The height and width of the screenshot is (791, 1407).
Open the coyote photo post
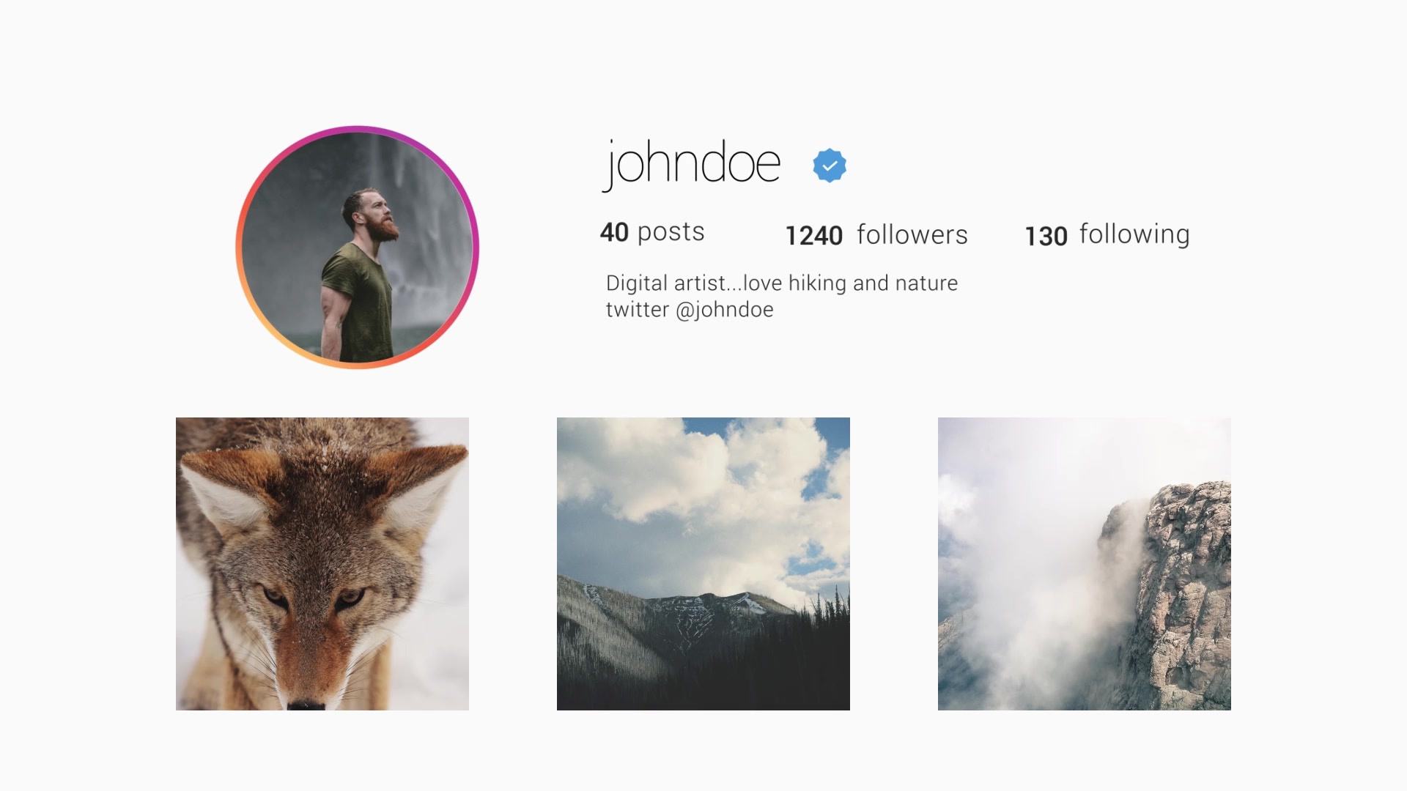pyautogui.click(x=322, y=564)
